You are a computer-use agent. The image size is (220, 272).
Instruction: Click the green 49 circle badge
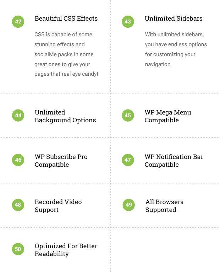pos(128,205)
